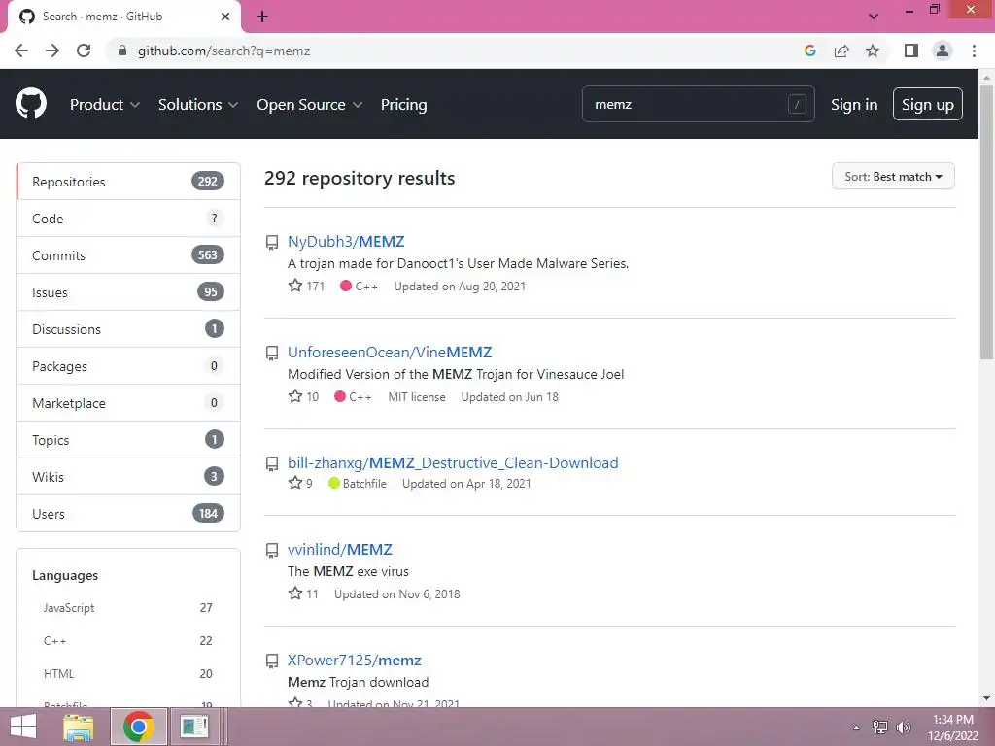Click Chrome icon in taskbar
This screenshot has width=995, height=746.
click(138, 727)
